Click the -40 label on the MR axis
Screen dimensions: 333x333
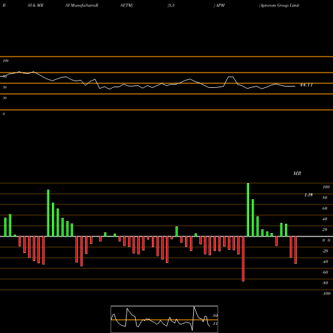[x=325, y=262]
